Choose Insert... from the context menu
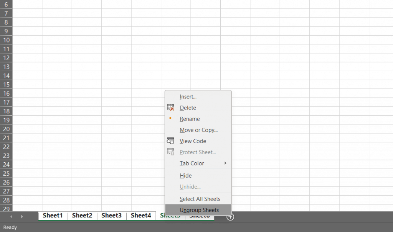The width and height of the screenshot is (393, 232). pos(188,97)
